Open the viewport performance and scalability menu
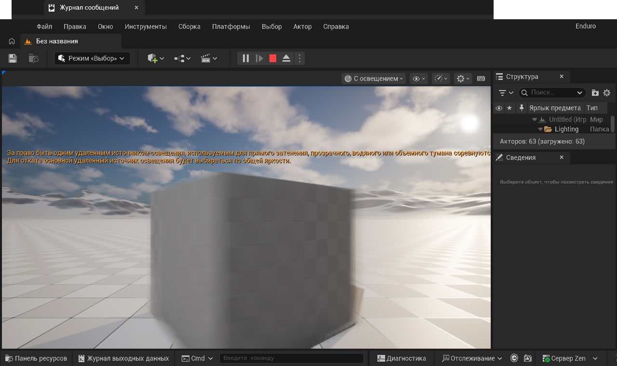617x366 pixels. 441,78
